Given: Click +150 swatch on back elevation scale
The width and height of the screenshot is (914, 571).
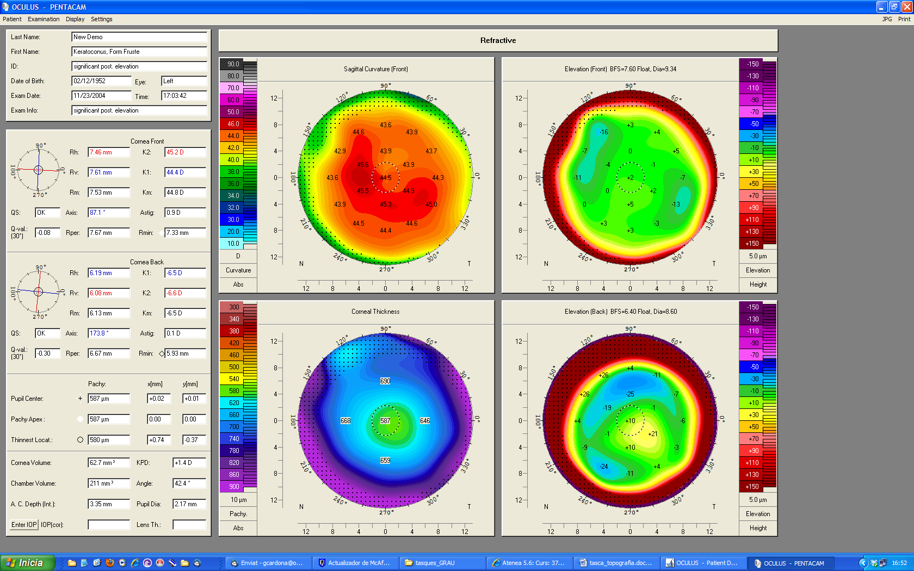Looking at the screenshot, I should [x=751, y=487].
